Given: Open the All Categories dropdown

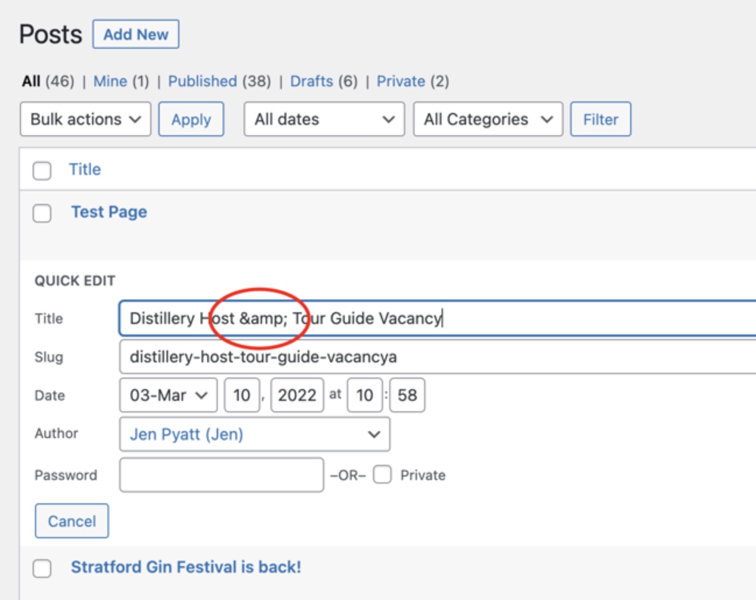Looking at the screenshot, I should (488, 119).
